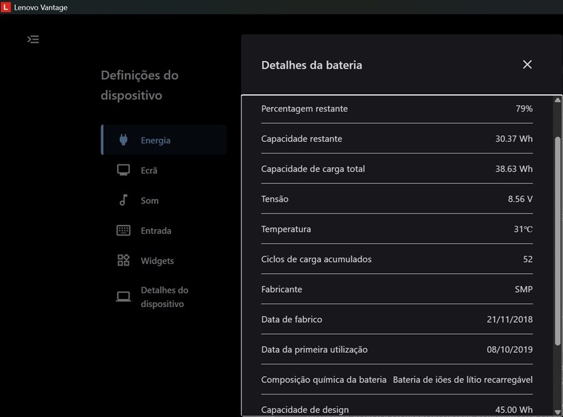The height and width of the screenshot is (417, 563).
Task: Select the SMP manufacturer value
Action: 523,290
